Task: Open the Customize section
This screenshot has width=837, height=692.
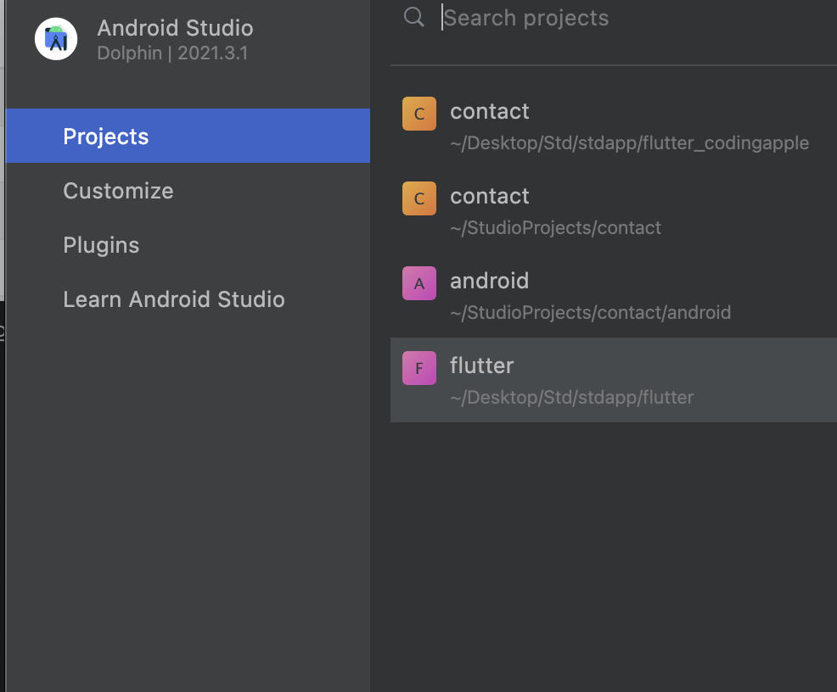Action: coord(188,190)
